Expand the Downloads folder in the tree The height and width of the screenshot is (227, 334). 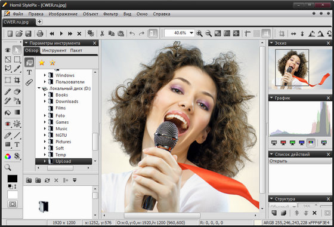click(x=45, y=102)
